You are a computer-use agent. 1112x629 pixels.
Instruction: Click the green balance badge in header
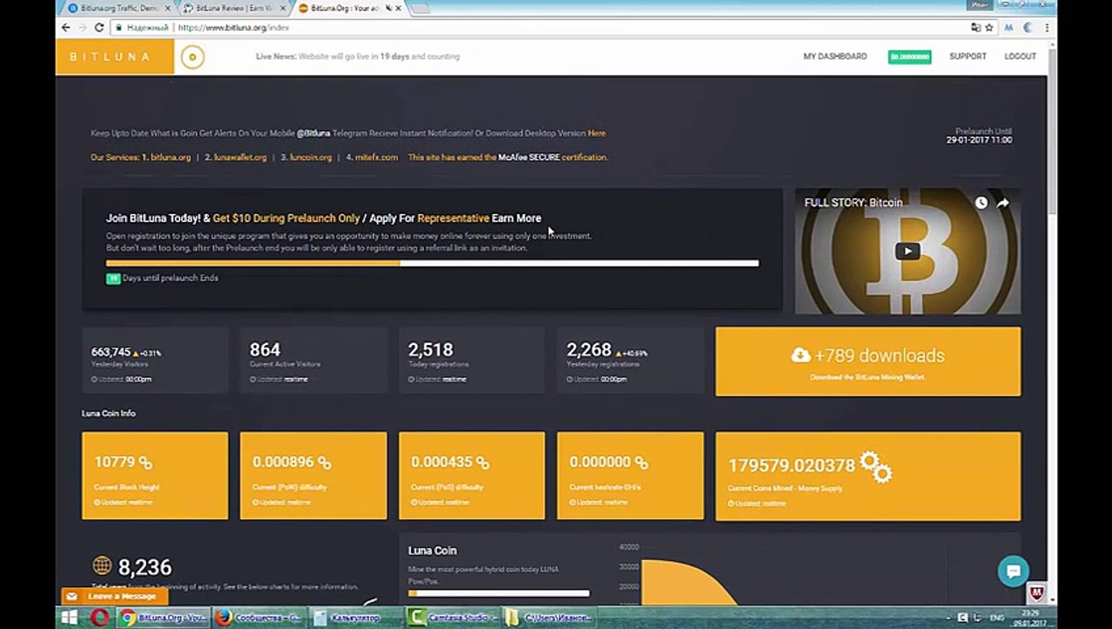click(909, 57)
